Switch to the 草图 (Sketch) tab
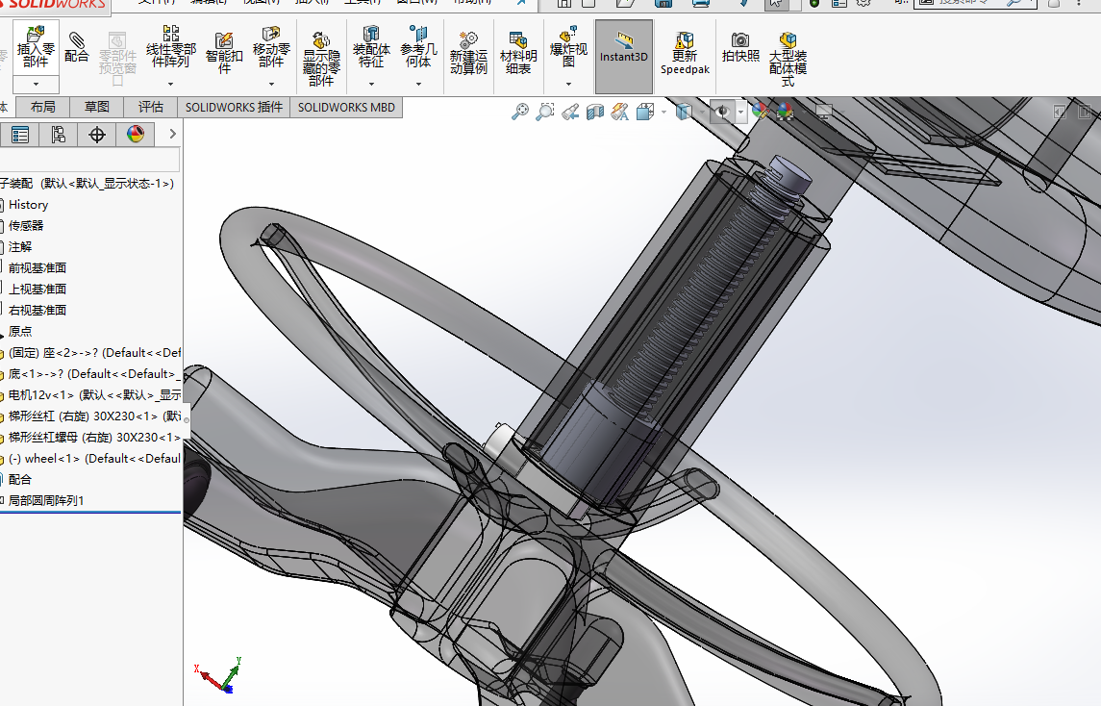 (x=97, y=107)
